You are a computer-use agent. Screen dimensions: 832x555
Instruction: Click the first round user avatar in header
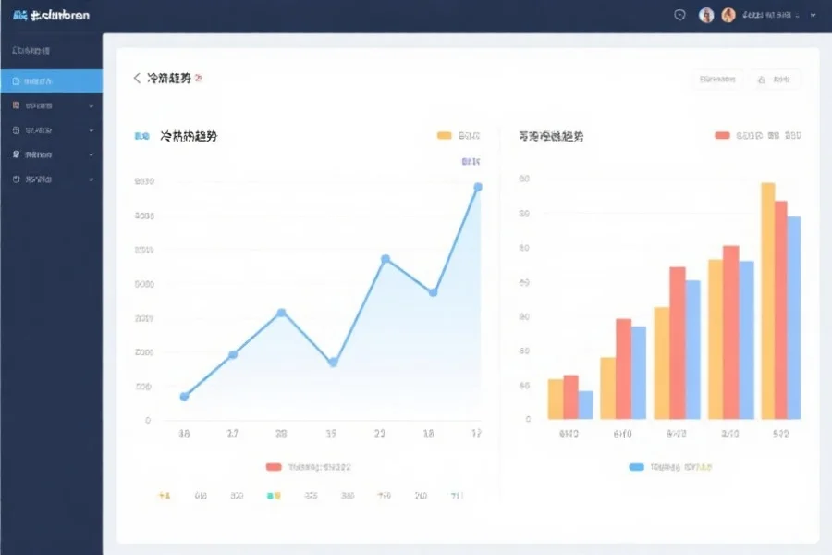[706, 15]
